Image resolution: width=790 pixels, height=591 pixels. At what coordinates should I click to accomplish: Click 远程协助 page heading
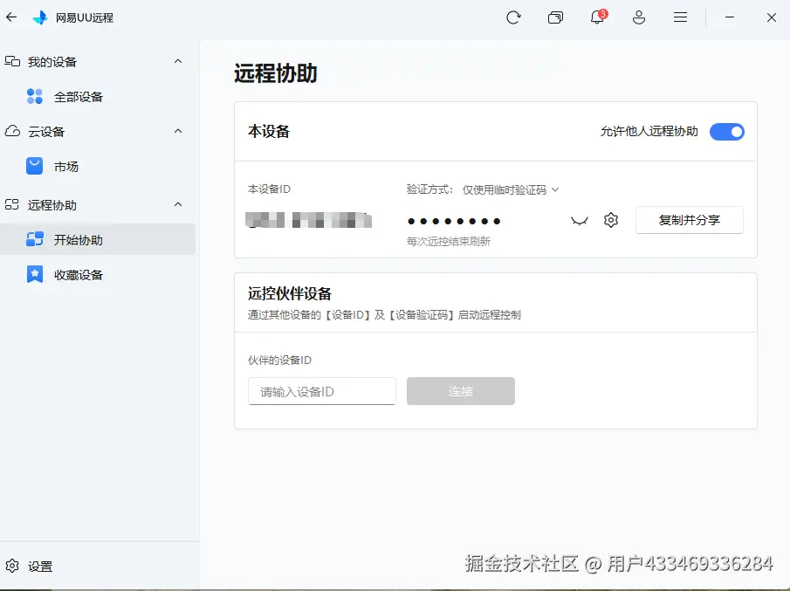[276, 73]
